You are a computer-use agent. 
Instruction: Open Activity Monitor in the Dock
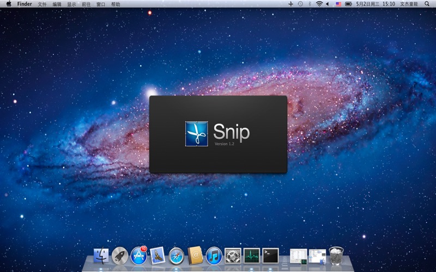[x=252, y=256]
